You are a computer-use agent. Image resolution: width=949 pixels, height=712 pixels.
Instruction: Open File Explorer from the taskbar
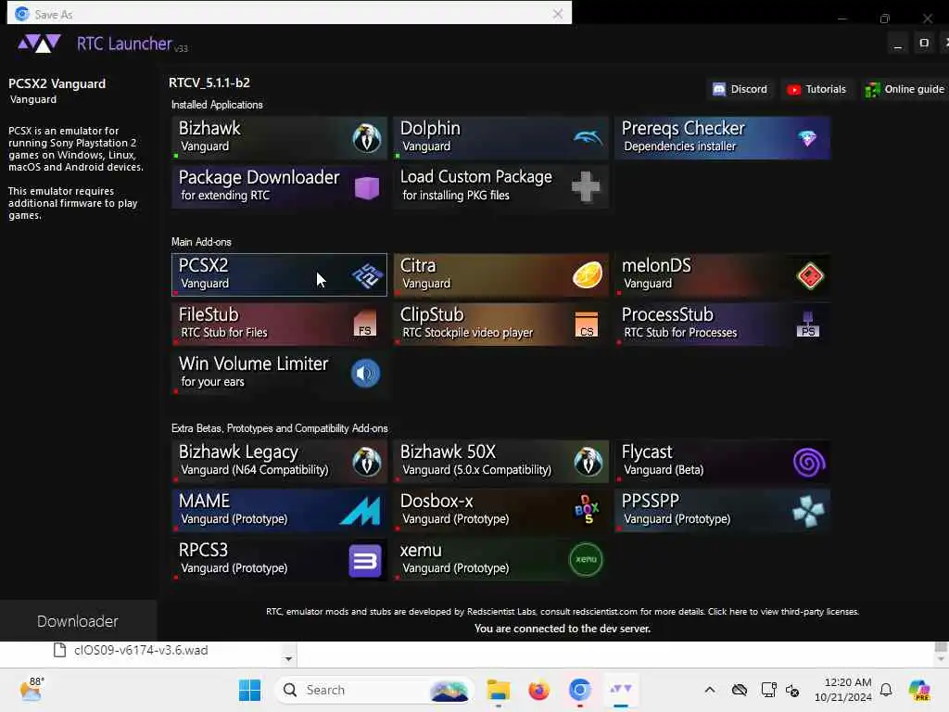pyautogui.click(x=498, y=690)
